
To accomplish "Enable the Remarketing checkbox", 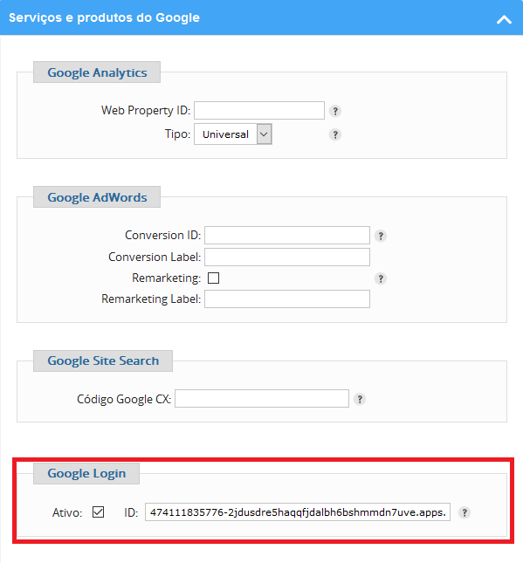I will [213, 278].
